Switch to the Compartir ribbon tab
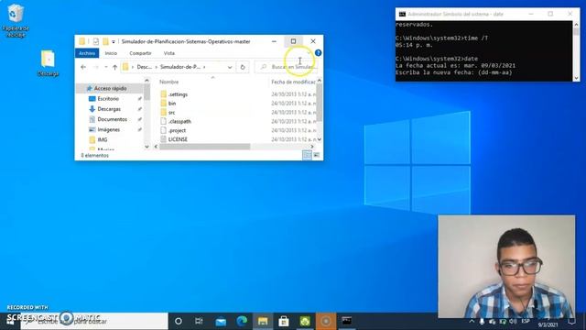Image resolution: width=586 pixels, height=330 pixels. (x=140, y=53)
